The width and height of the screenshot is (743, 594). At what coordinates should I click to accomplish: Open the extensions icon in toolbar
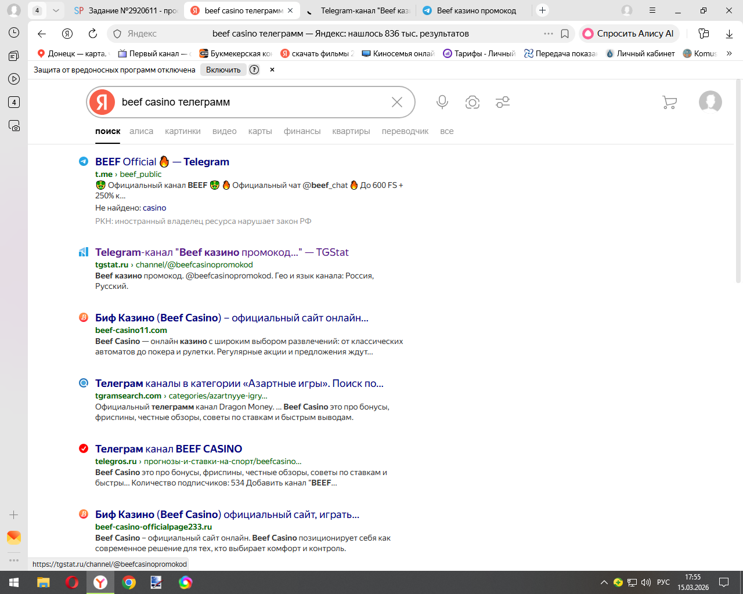[x=704, y=34]
